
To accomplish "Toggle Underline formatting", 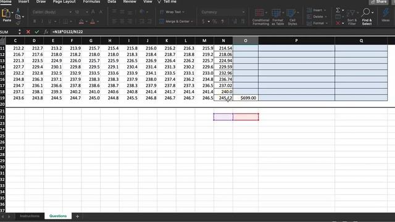I will [49, 22].
